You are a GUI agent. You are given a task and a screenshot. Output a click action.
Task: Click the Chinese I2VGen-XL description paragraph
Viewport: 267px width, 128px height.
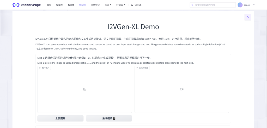click(118, 39)
